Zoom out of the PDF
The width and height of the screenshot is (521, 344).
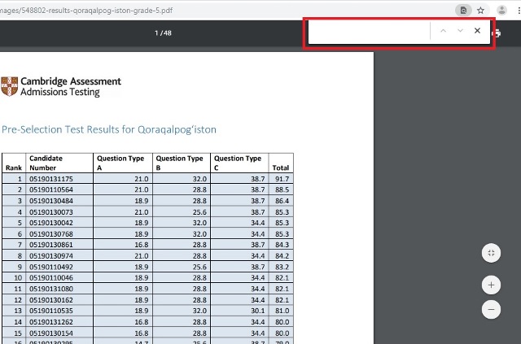click(x=491, y=310)
